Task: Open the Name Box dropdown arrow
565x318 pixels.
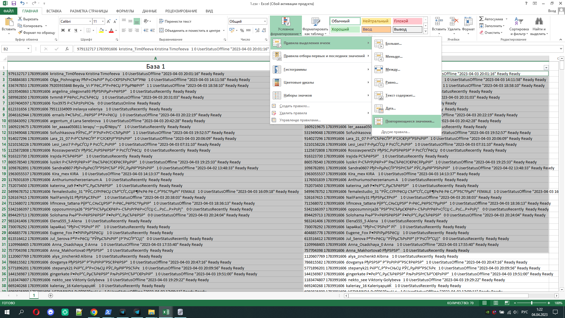Action: pos(28,49)
